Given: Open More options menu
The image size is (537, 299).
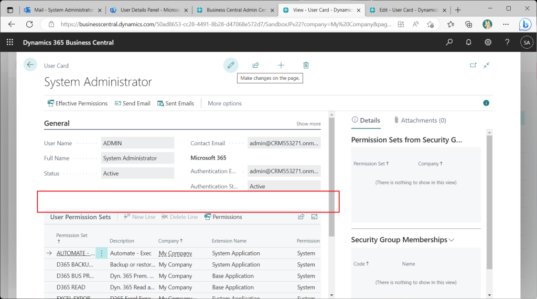Looking at the screenshot, I should click(x=224, y=103).
